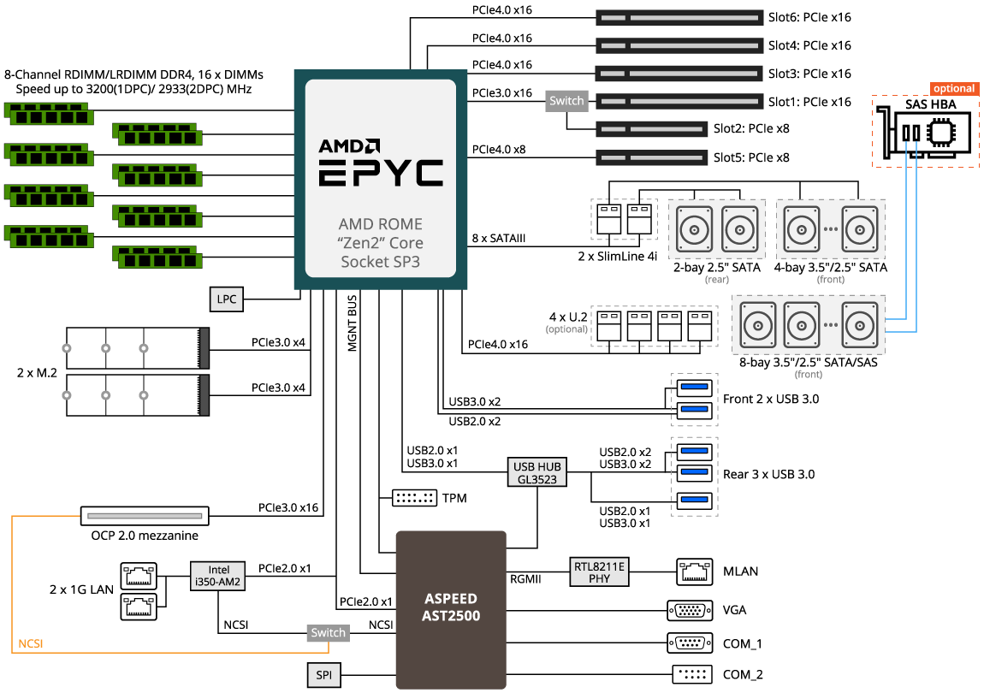Select the VGA connector icon

[x=691, y=610]
